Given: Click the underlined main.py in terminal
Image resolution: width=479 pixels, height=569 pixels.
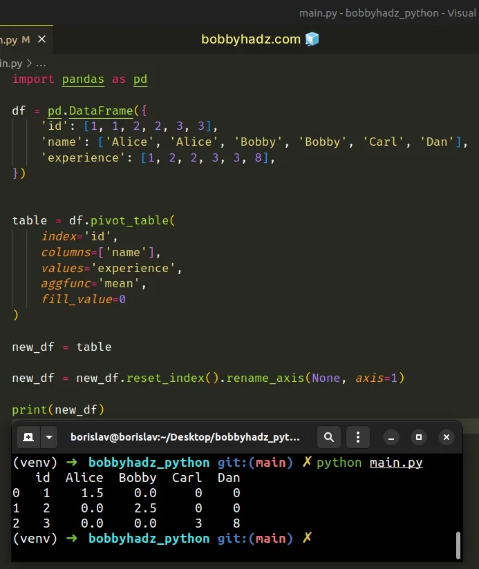Looking at the screenshot, I should pos(396,463).
